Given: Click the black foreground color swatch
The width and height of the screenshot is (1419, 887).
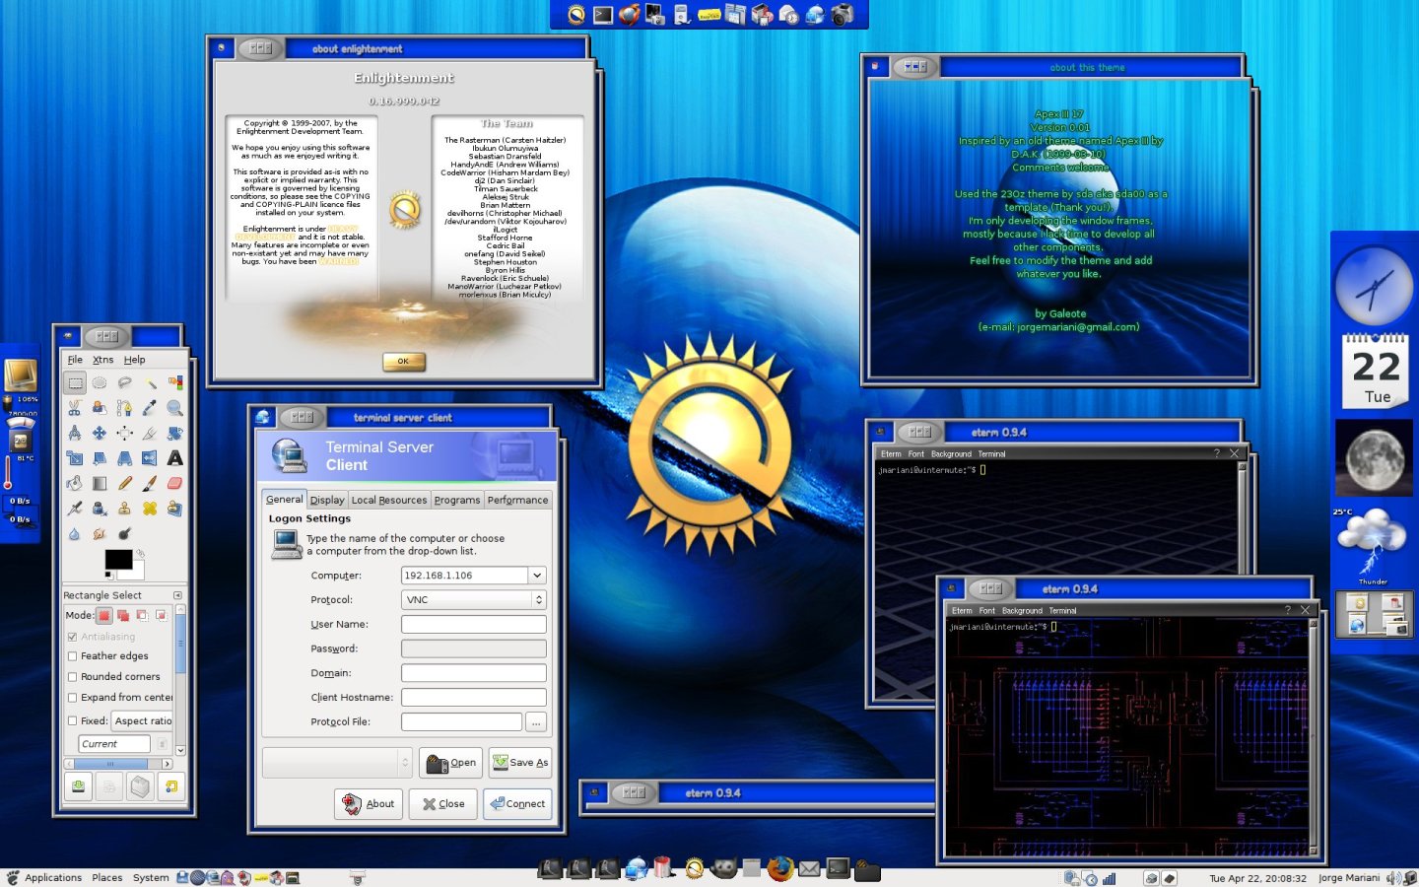Looking at the screenshot, I should pos(117,559).
